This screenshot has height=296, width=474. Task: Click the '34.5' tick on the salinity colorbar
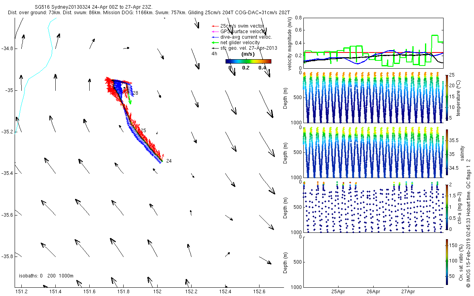pos(454,168)
